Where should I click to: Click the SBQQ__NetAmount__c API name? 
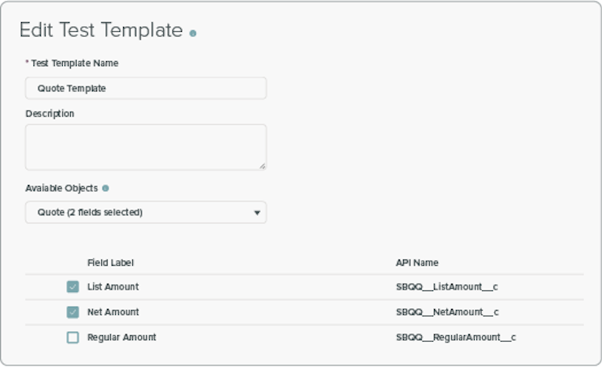(x=447, y=312)
